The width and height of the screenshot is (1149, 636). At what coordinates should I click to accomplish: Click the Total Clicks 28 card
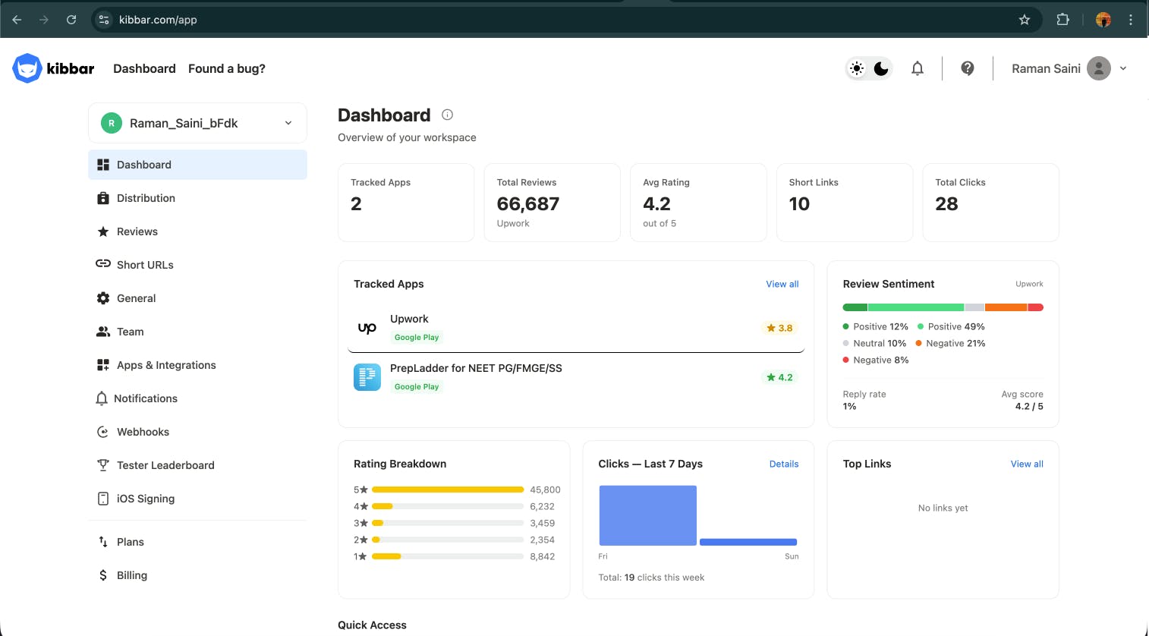[990, 203]
